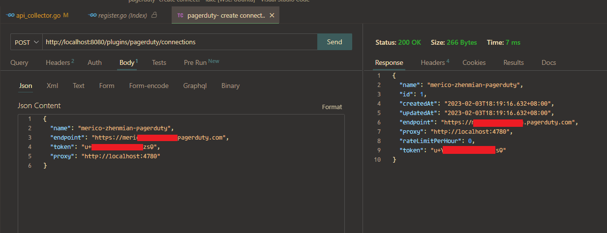Open the Tests tab
The height and width of the screenshot is (233, 607).
[159, 62]
